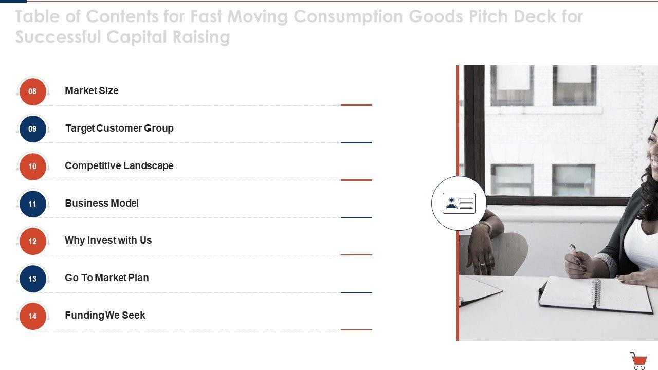Select Competitive Landscape item
658x370 pixels.
119,166
